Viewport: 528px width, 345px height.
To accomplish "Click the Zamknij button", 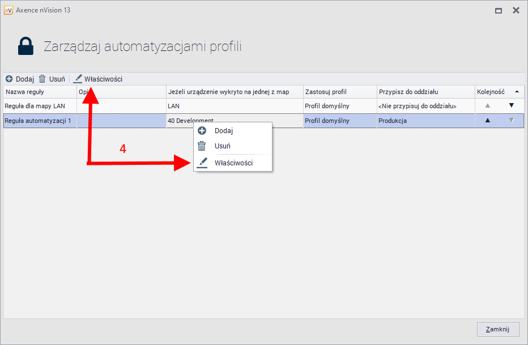I will tap(497, 329).
